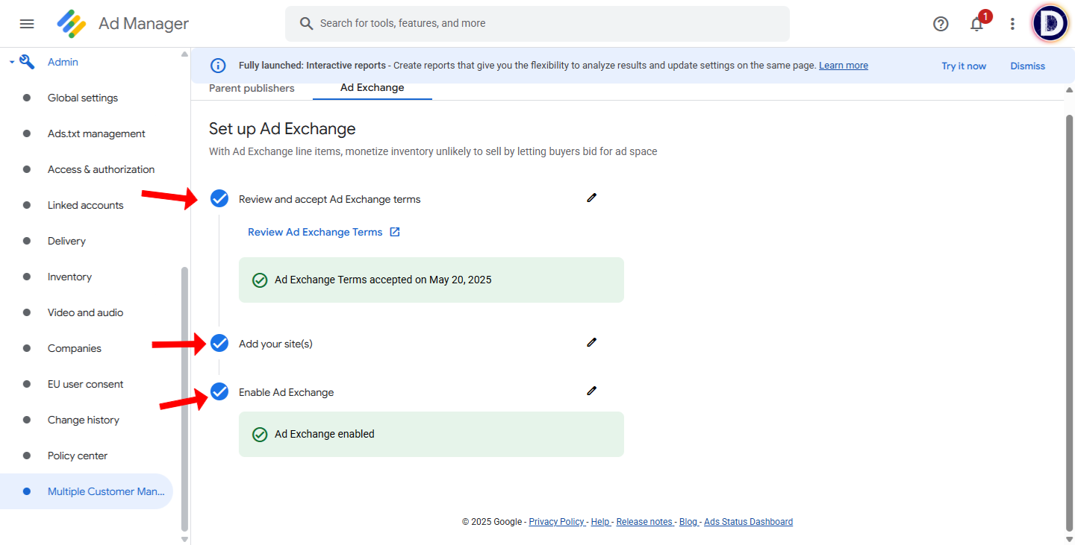Go to Companies
This screenshot has height=545, width=1075.
[75, 348]
